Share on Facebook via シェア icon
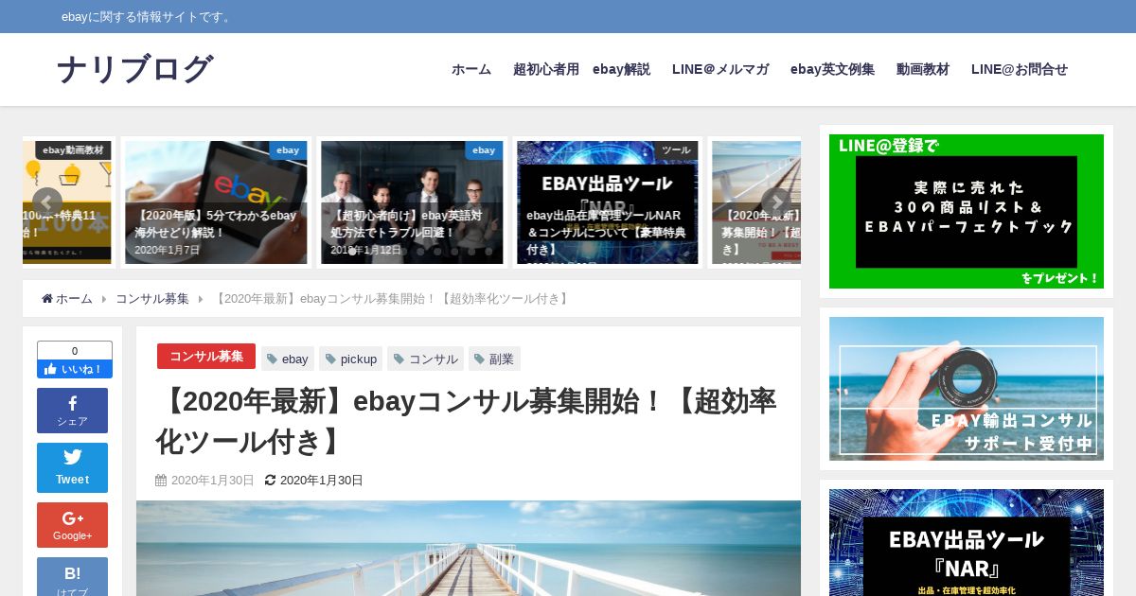This screenshot has width=1136, height=596. pyautogui.click(x=72, y=411)
